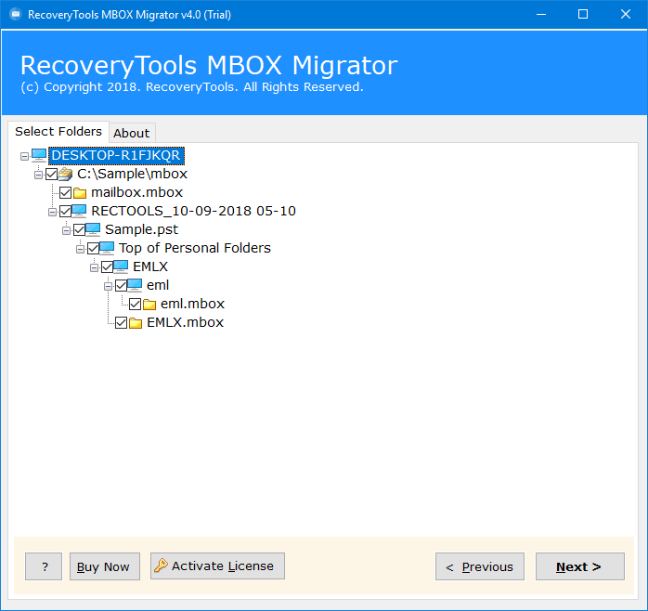The width and height of the screenshot is (648, 611).
Task: Open the Select Folders tab
Action: point(58,132)
